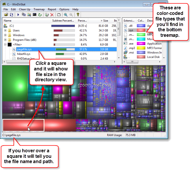Click the Open folder toolbar icon
Viewport: 190px width, 171px height.
(x=6, y=15)
